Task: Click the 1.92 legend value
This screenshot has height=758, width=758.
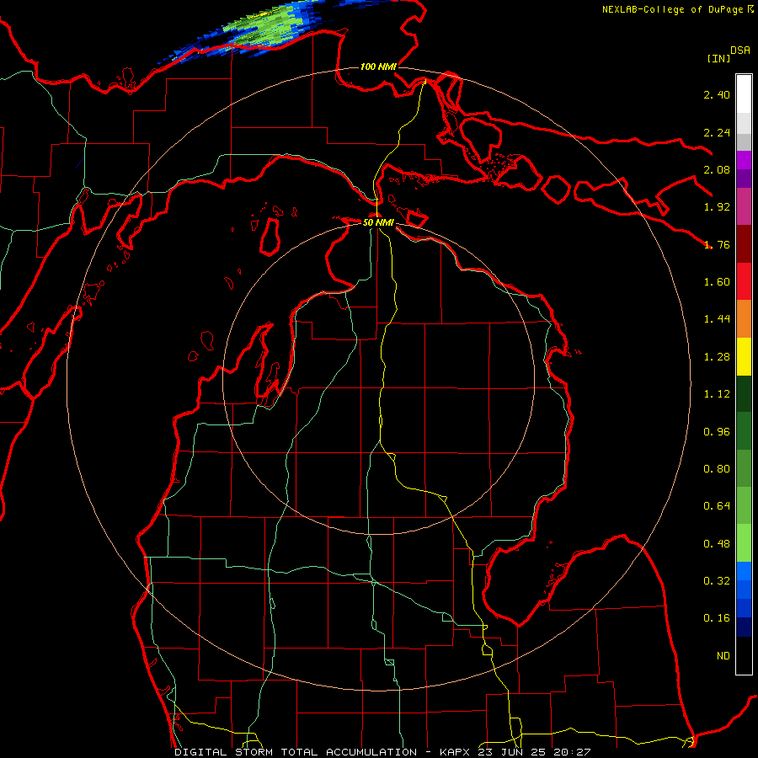Action: pyautogui.click(x=717, y=207)
